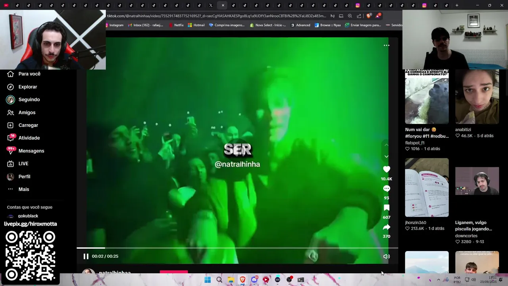
Task: Open the Comprima imagens bookmark
Action: [227, 25]
